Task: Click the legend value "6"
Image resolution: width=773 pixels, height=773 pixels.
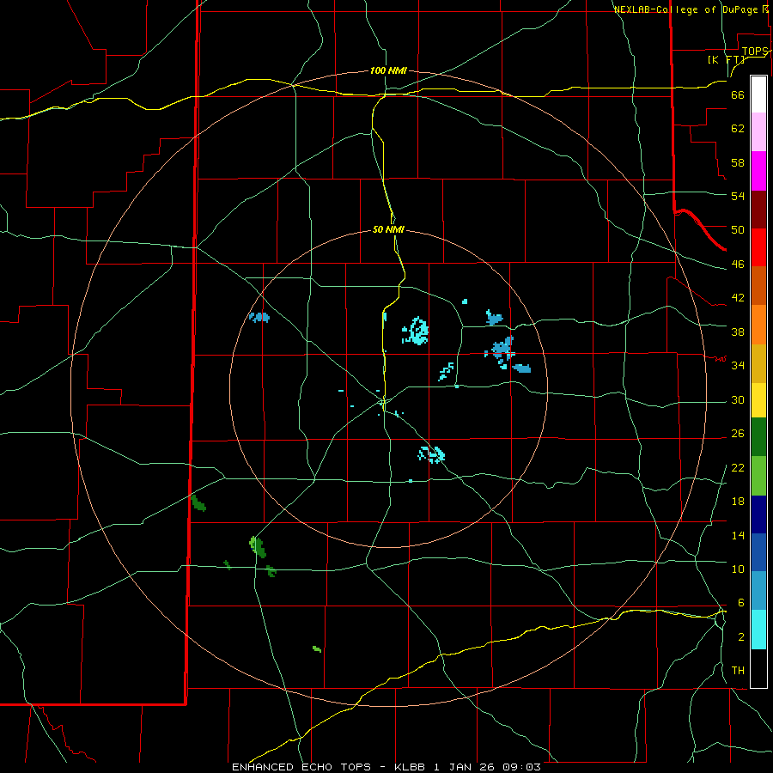Action: (x=740, y=603)
